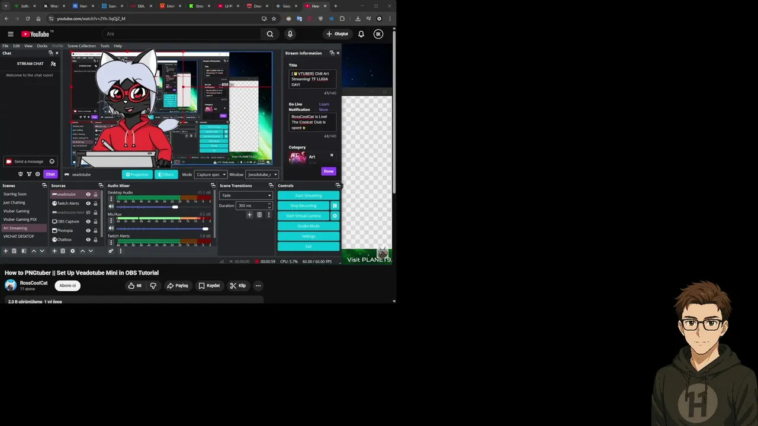Screen dimensions: 758x426
Task: Mute Desktop Audio speaker icon
Action: [111, 206]
